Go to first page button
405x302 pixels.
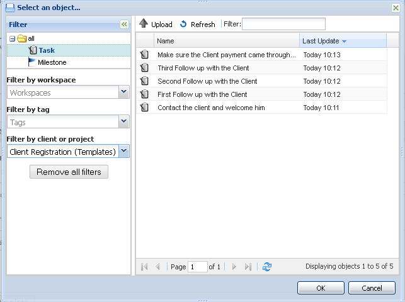tap(144, 266)
